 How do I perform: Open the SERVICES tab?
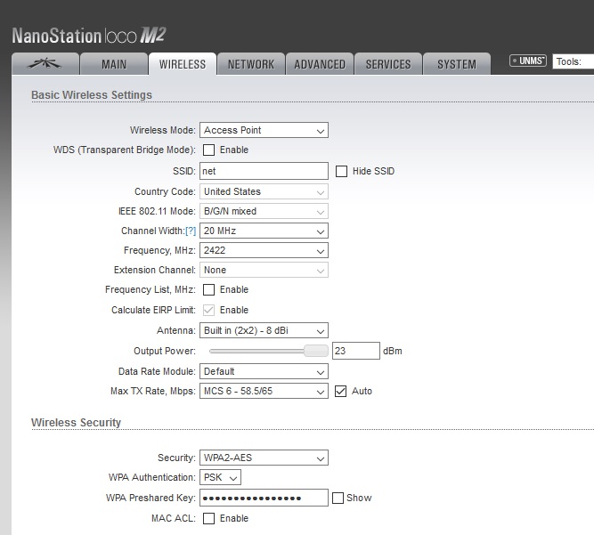pyautogui.click(x=388, y=64)
